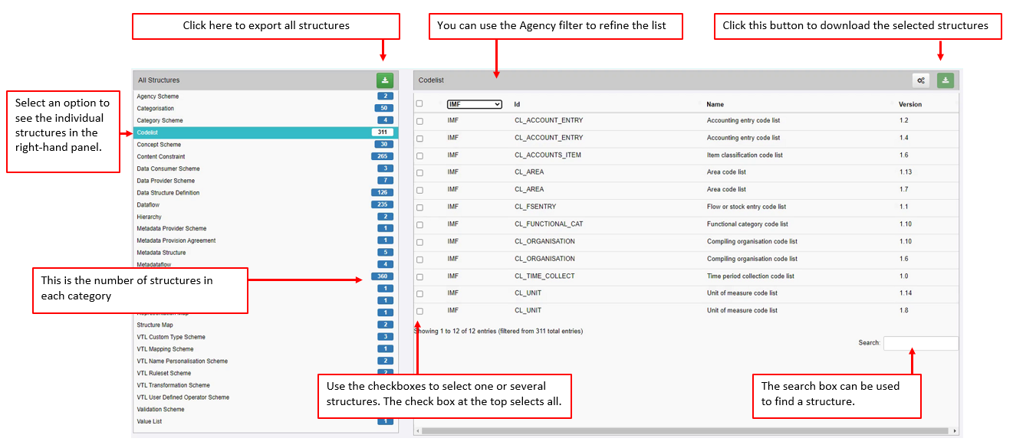Click the green export all structures icon
The height and width of the screenshot is (448, 1013).
384,80
